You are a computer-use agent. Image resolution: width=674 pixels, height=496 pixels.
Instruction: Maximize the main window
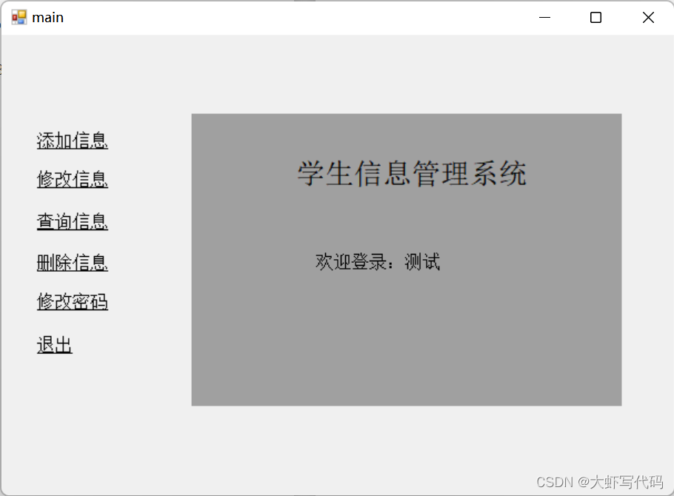(x=595, y=18)
